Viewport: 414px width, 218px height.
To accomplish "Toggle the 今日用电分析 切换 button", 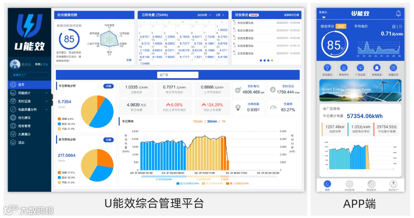I will tap(108, 86).
